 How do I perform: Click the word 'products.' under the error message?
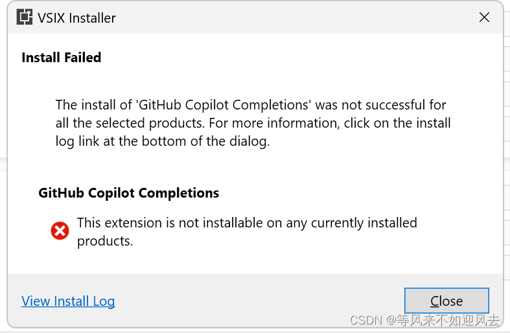105,241
